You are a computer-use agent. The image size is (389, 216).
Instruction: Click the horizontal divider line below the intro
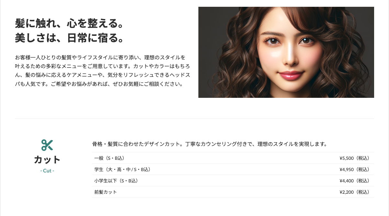point(194,118)
